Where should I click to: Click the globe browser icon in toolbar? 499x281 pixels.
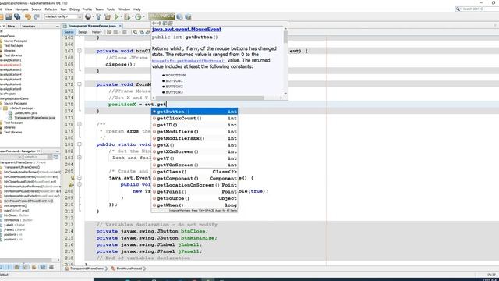[88, 16]
